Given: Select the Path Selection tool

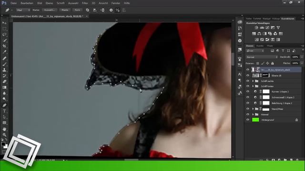Looking at the screenshot, I should coord(4,117).
